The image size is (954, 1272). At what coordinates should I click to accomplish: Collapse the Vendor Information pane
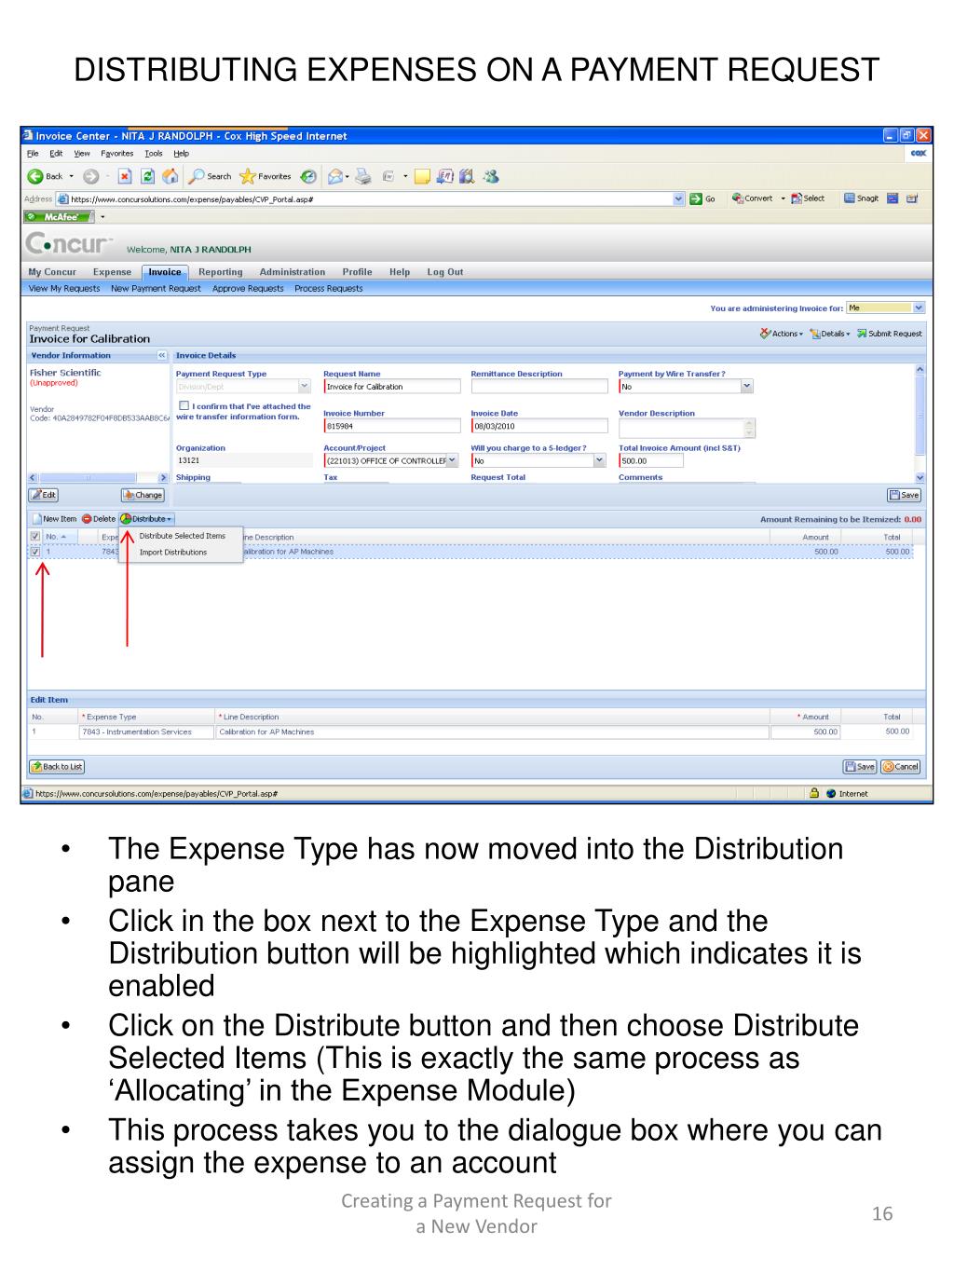click(x=161, y=355)
